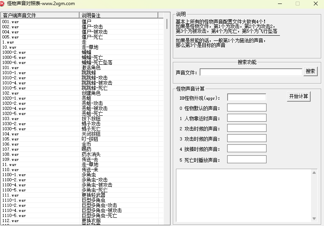
Task: Focus the 声音文件 search input field
Action: 251,72
